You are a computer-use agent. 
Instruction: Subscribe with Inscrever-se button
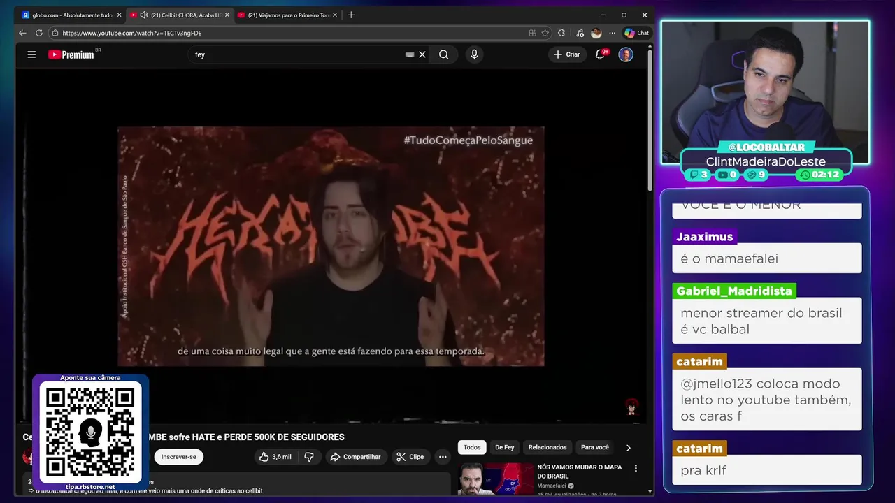tap(178, 457)
